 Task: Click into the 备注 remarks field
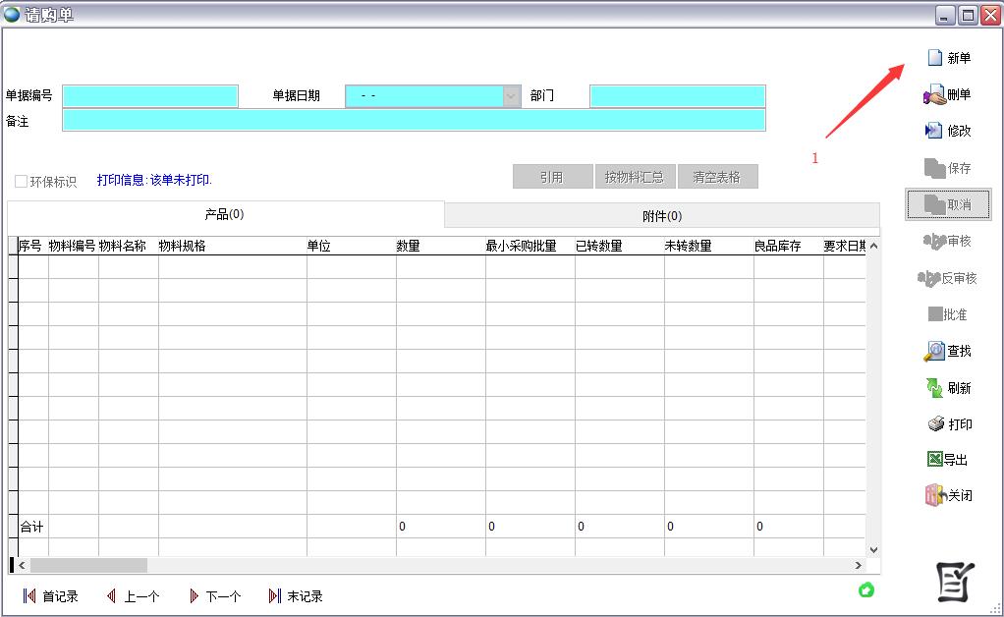pyautogui.click(x=413, y=120)
